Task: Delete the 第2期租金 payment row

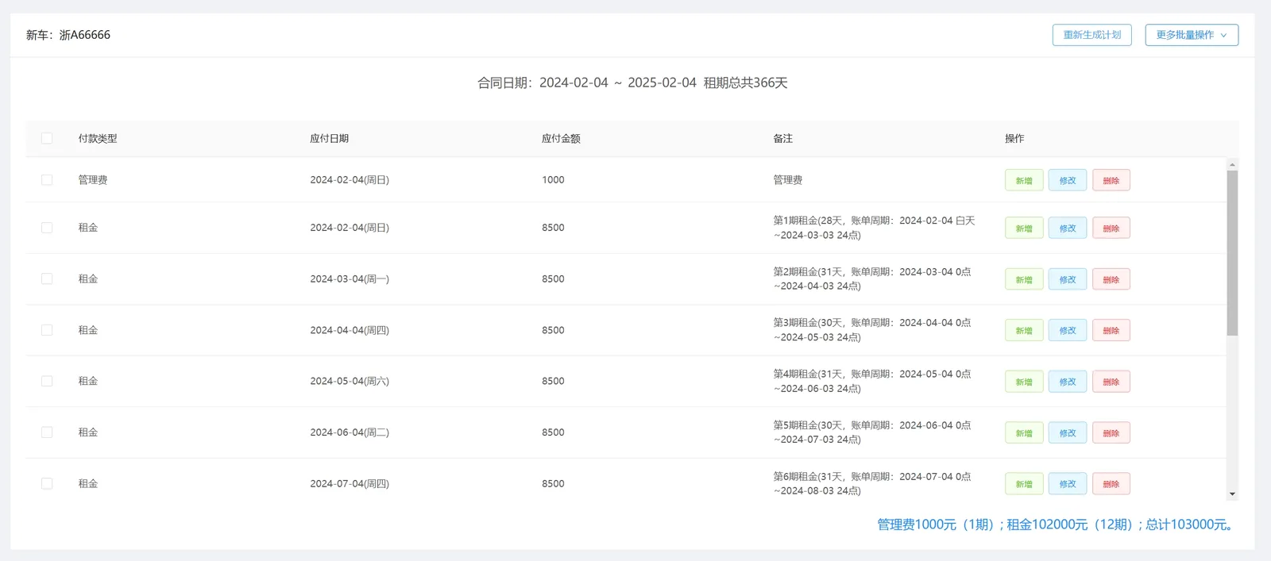Action: click(1111, 279)
